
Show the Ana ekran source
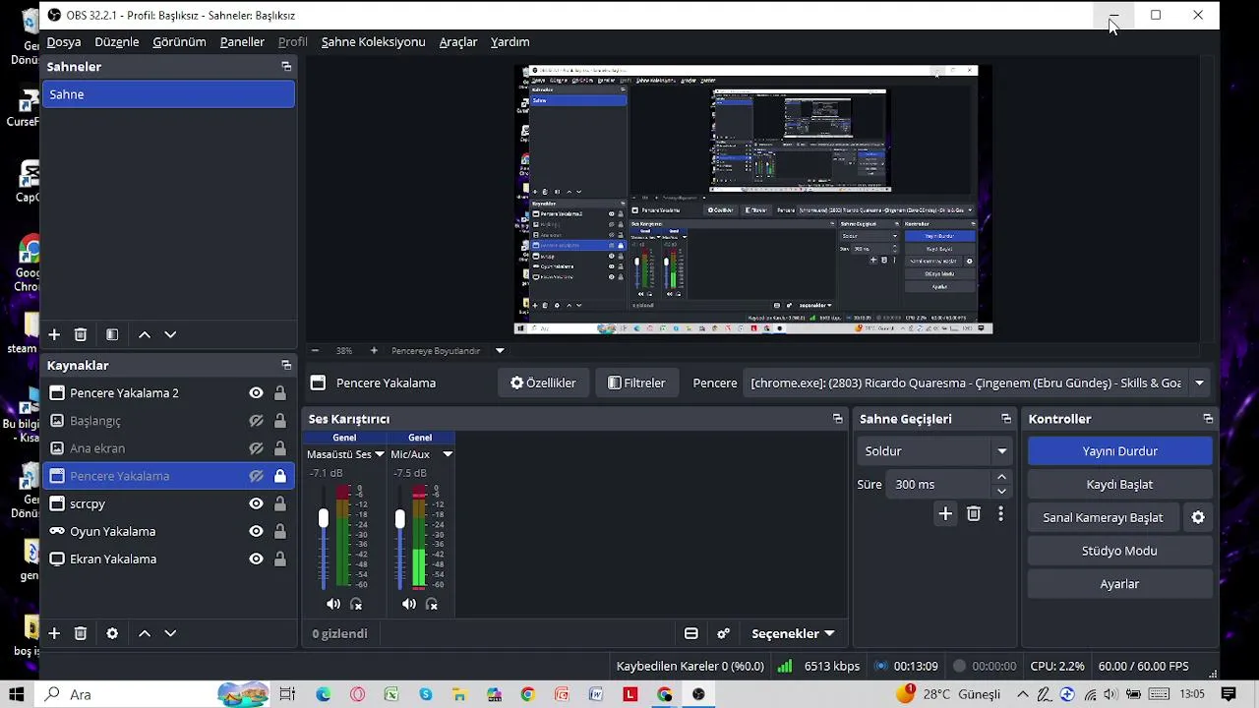256,448
